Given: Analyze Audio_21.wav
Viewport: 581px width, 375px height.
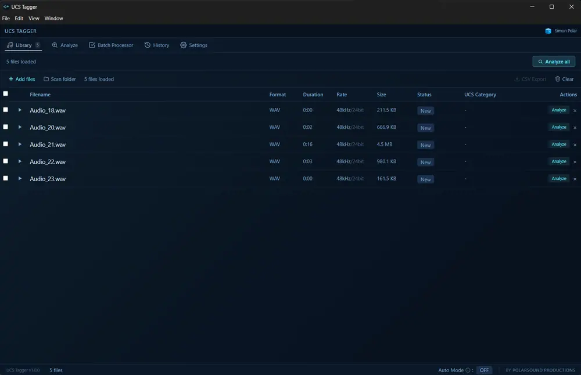Looking at the screenshot, I should pyautogui.click(x=559, y=144).
